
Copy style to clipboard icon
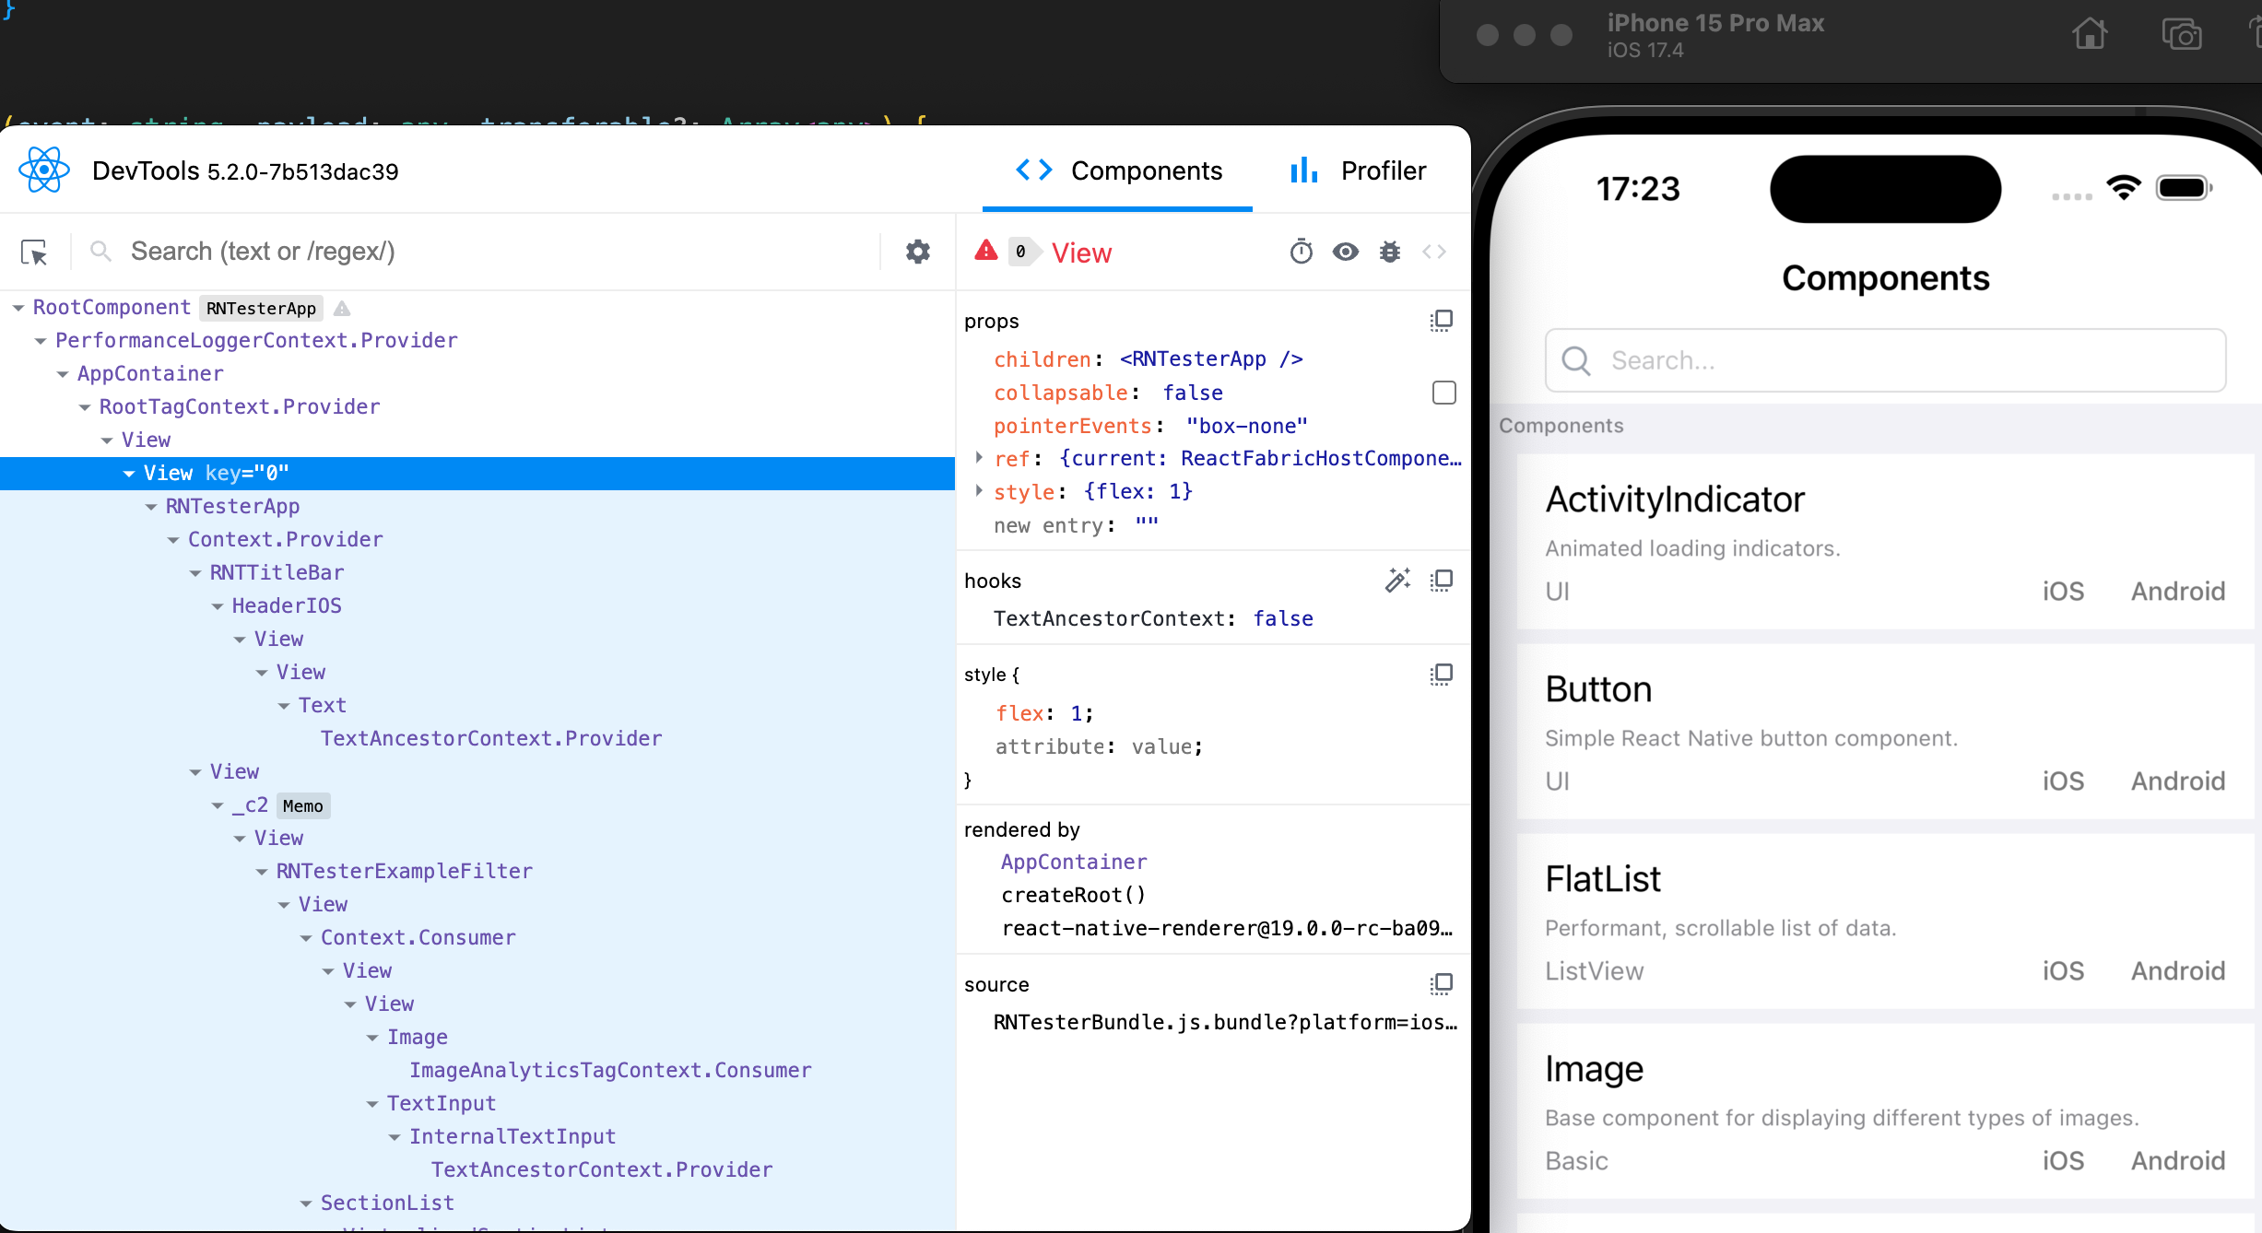[x=1441, y=675]
